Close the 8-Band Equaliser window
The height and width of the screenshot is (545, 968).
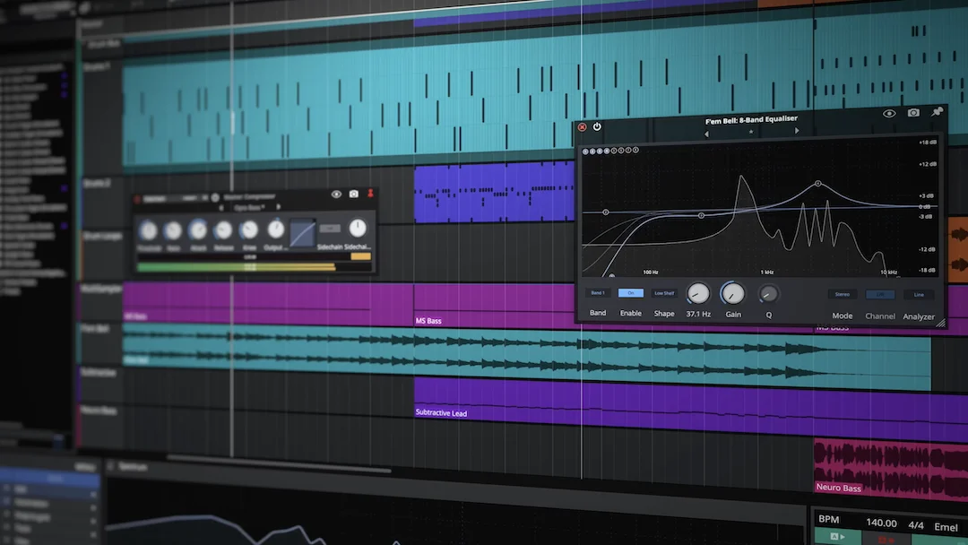[583, 127]
